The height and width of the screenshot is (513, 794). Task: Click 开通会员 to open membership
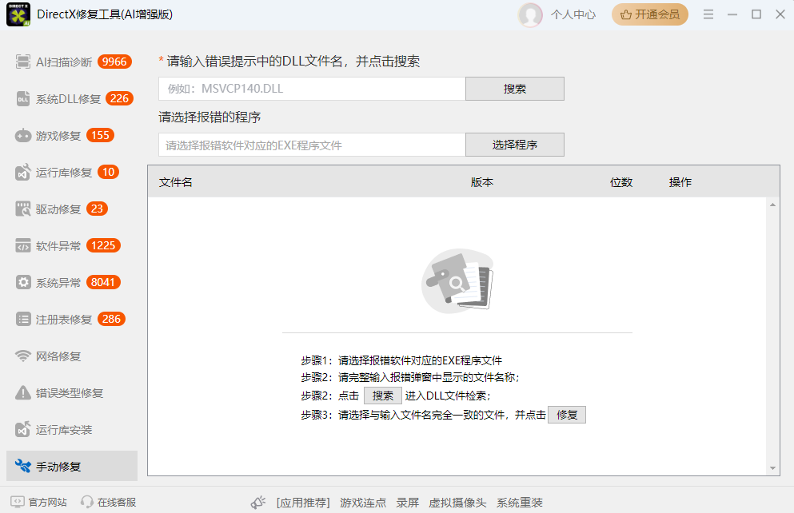tap(649, 14)
